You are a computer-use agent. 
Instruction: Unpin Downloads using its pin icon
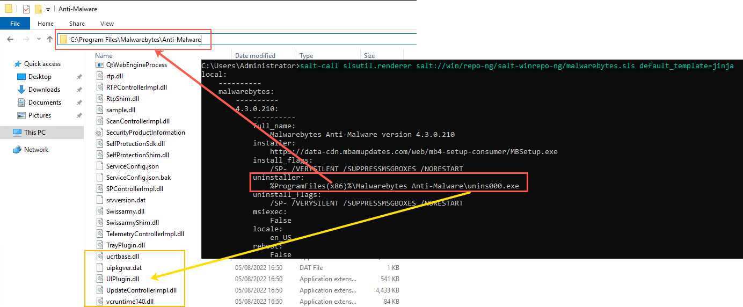coord(79,90)
